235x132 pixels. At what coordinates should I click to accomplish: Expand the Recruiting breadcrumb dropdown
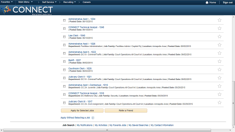tap(69, 2)
